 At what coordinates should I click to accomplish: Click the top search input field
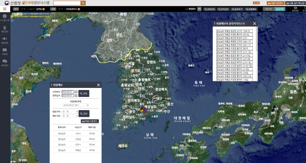click(67, 3)
